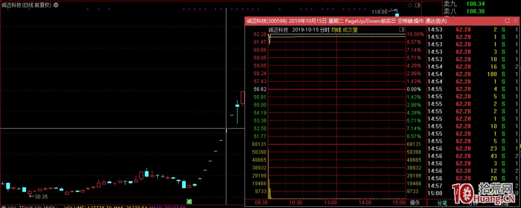Screen dimensions: 521x208
Task: Click the 10.00% limit-up percent label
Action: point(415,34)
